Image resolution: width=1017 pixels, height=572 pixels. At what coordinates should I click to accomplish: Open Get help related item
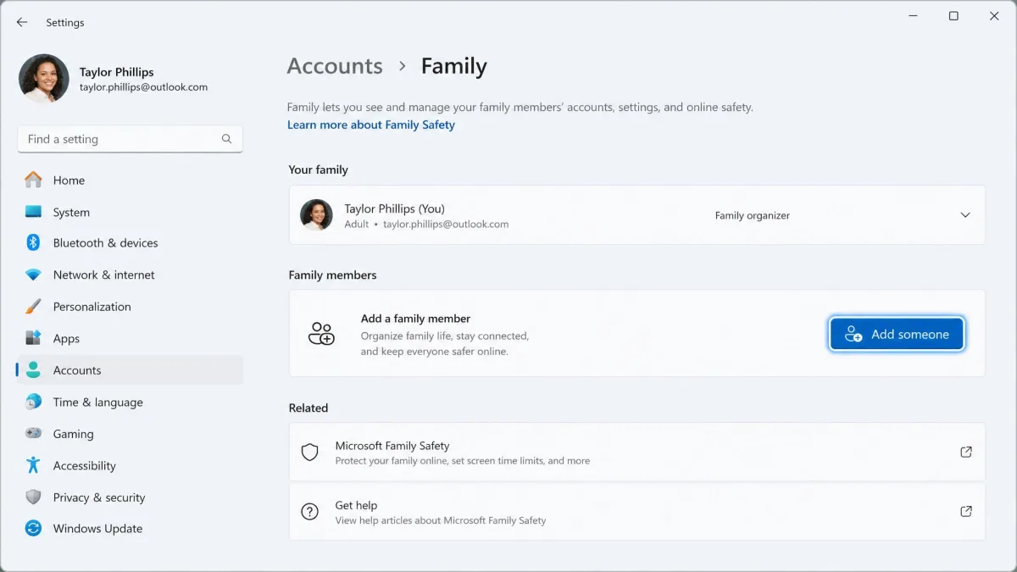coord(636,512)
